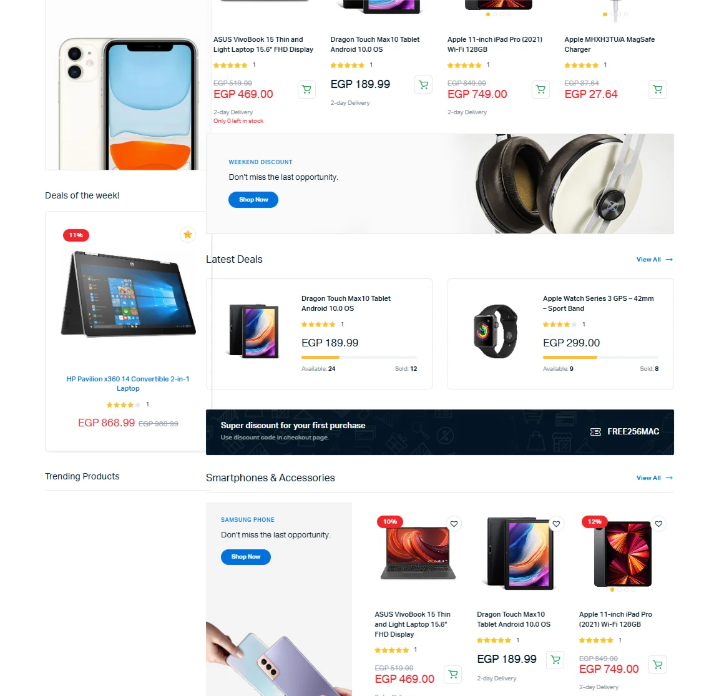Add Apple MagSafe Charger to cart
The width and height of the screenshot is (719, 696).
pyautogui.click(x=658, y=89)
